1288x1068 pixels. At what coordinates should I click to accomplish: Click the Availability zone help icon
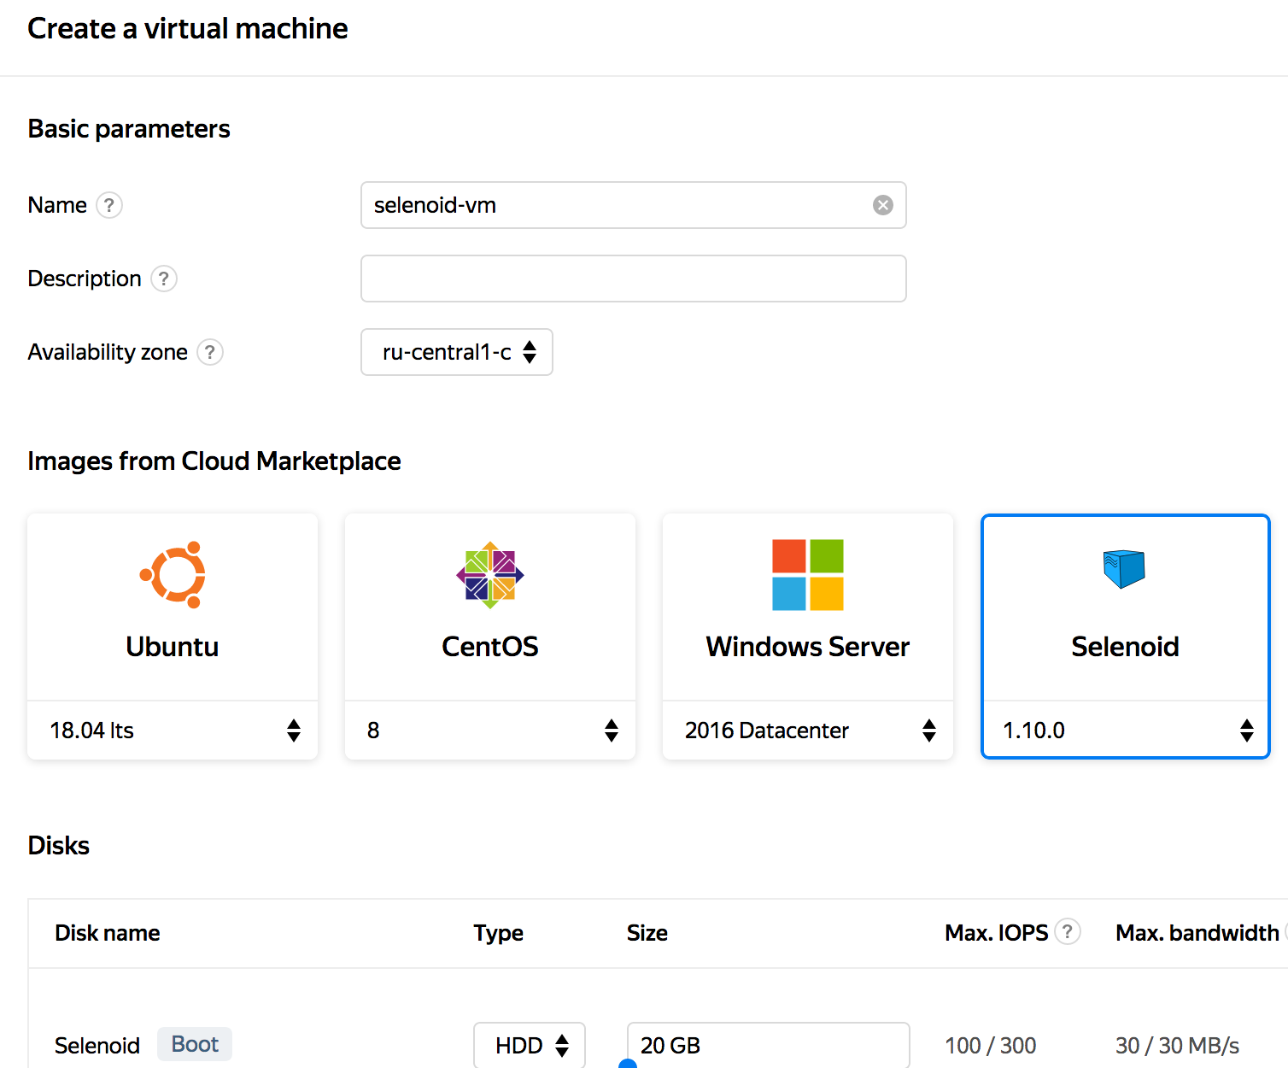(210, 352)
